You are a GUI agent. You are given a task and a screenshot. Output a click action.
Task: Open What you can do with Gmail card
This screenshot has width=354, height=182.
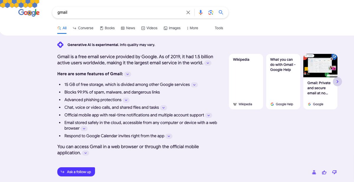[283, 82]
